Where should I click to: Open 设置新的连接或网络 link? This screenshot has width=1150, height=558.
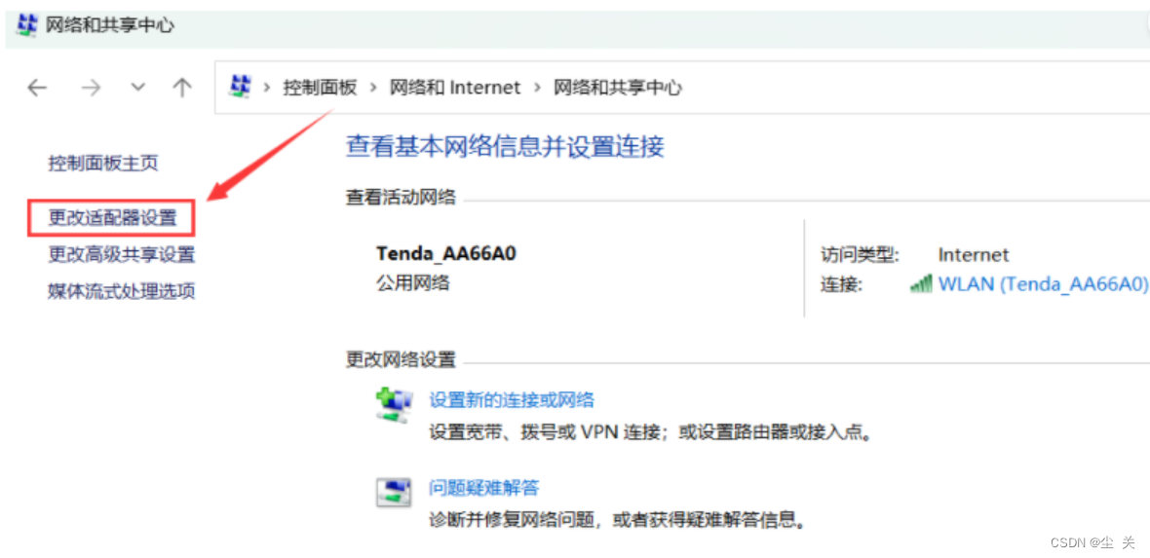click(x=512, y=399)
